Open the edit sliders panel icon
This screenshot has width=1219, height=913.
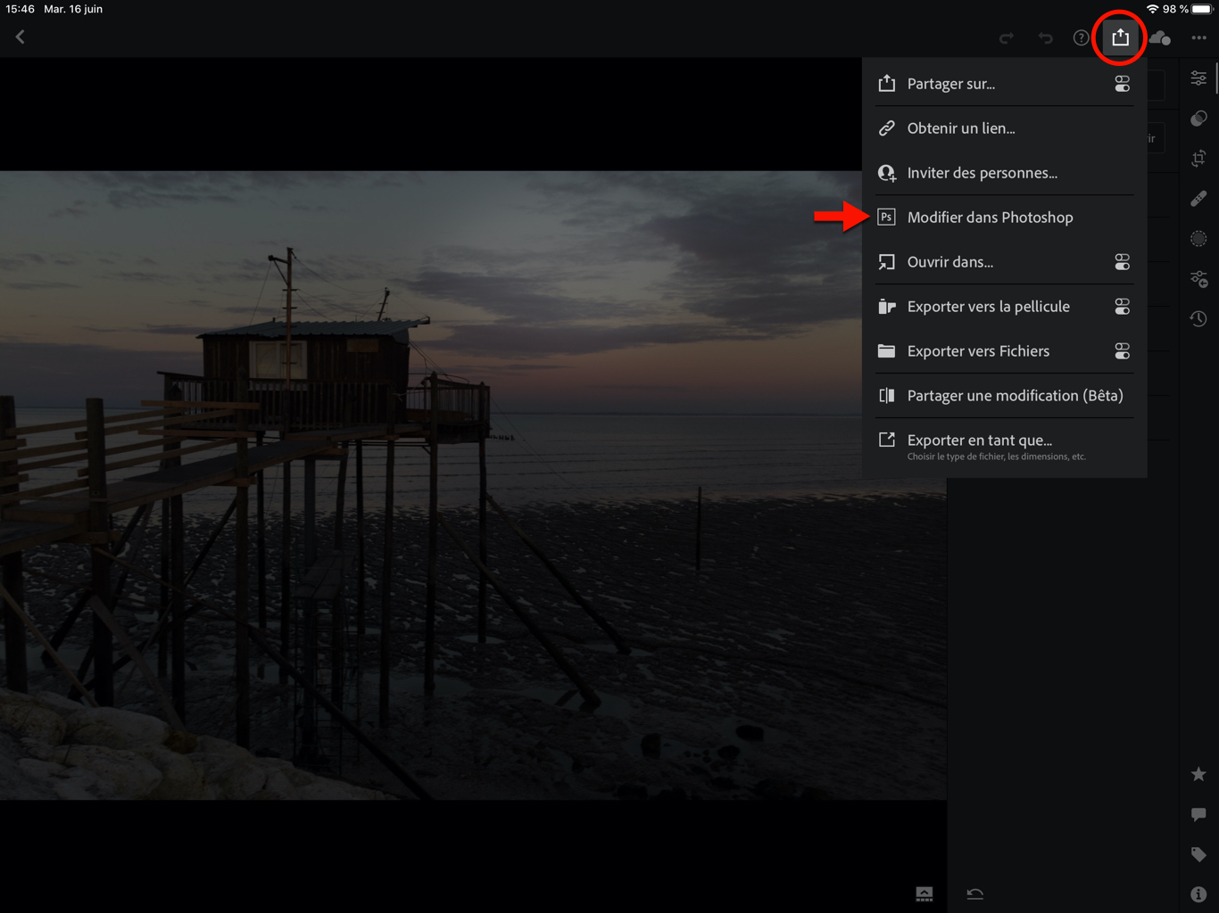pos(1198,78)
